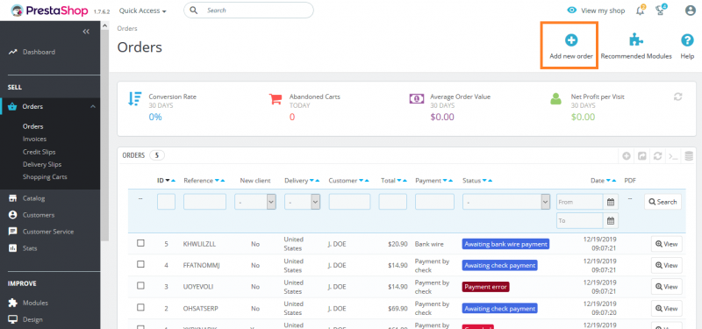Refresh the orders list
702x329 pixels.
click(x=657, y=156)
